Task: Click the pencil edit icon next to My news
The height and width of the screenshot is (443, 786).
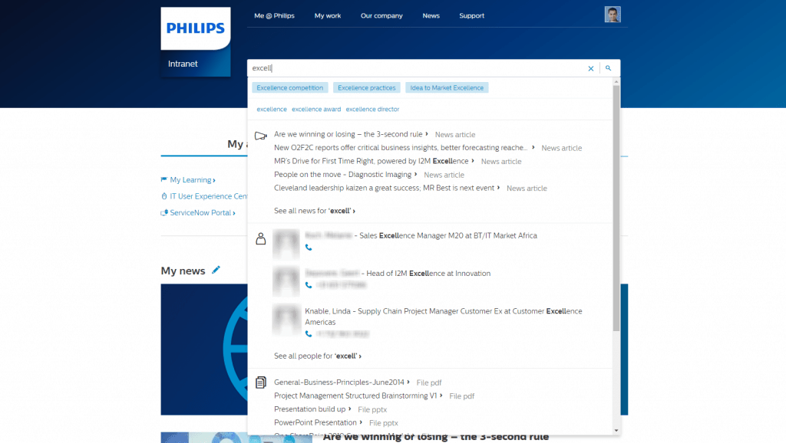Action: click(215, 269)
